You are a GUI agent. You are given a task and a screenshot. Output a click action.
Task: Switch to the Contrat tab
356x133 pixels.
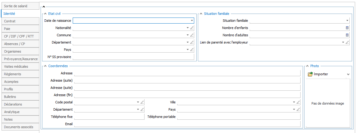point(20,21)
